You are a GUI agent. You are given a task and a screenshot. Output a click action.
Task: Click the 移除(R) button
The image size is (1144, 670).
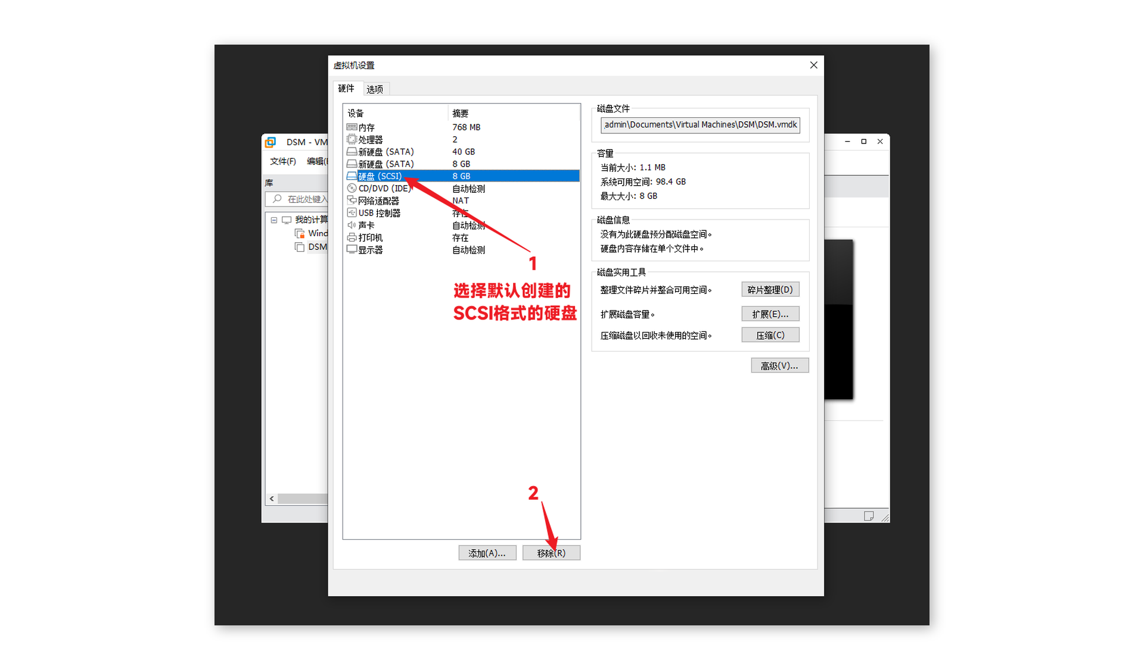coord(551,553)
